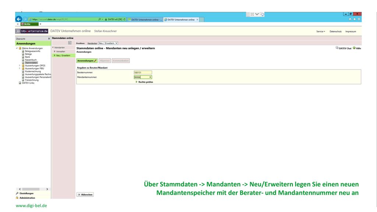This screenshot has height=212, width=377.
Task: Clear the Mandantennummer field with the X
Action: tap(150, 77)
